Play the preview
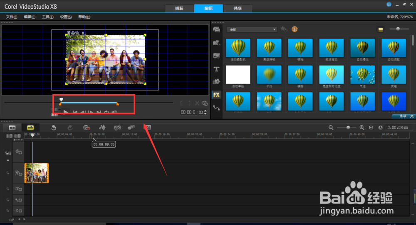The width and height of the screenshot is (416, 225). point(66,112)
